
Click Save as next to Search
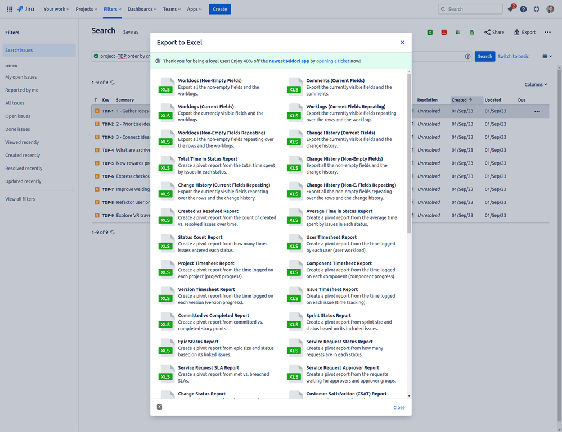pos(131,32)
